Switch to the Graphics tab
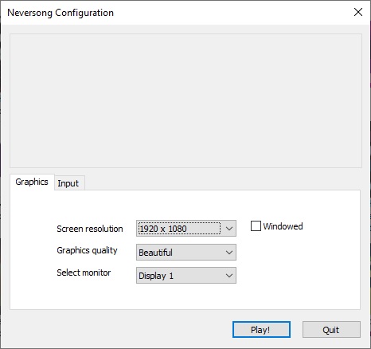This screenshot has width=371, height=349. pos(32,182)
